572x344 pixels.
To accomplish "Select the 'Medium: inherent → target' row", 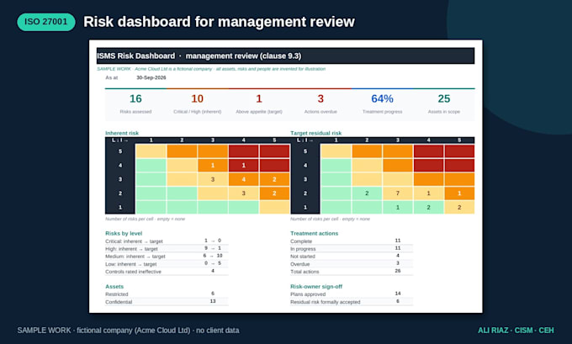I will pos(167,257).
